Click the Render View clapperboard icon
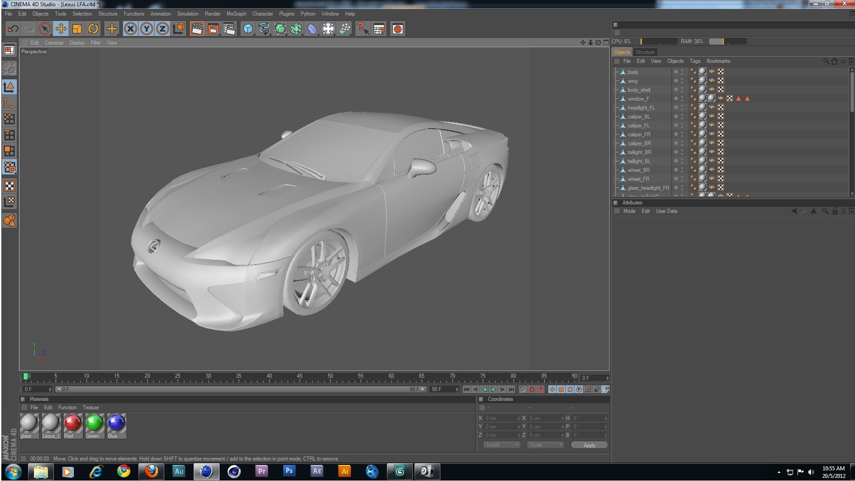The image size is (855, 481). (197, 29)
